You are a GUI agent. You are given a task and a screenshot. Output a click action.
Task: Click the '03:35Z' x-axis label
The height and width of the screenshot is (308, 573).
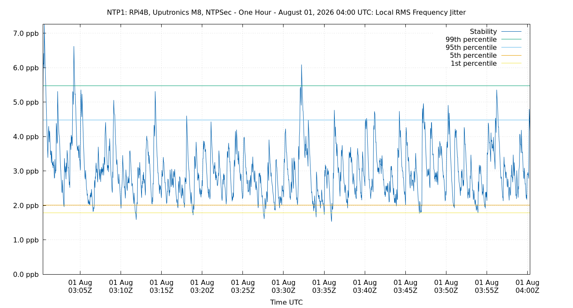324,290
